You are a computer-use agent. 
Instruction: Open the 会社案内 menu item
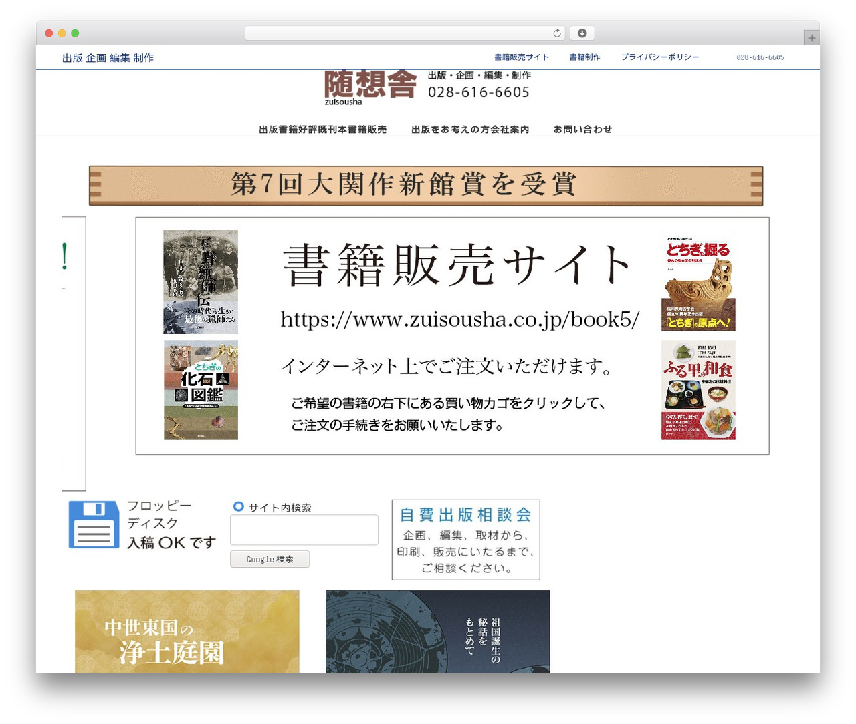(x=510, y=129)
